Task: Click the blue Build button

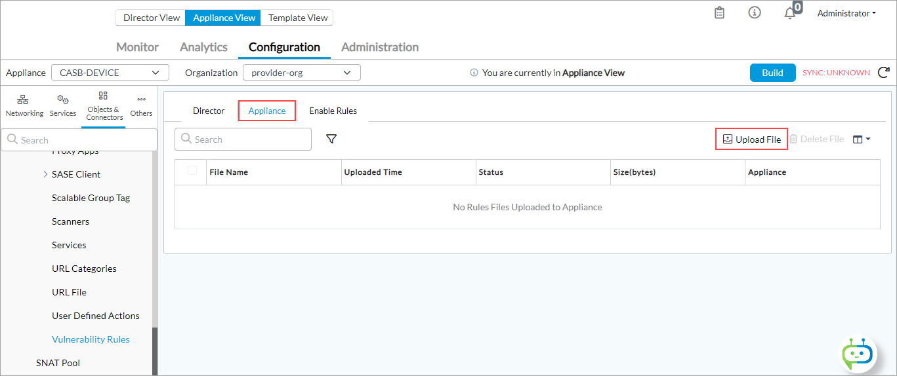Action: pos(772,73)
